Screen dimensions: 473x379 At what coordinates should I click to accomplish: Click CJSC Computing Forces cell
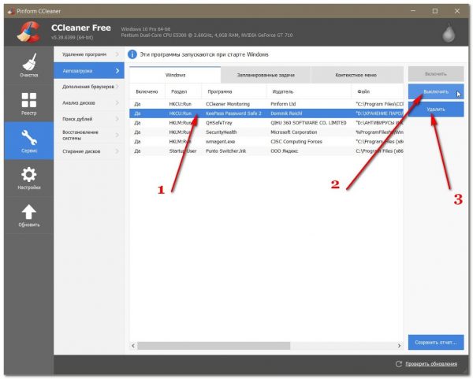coord(296,141)
